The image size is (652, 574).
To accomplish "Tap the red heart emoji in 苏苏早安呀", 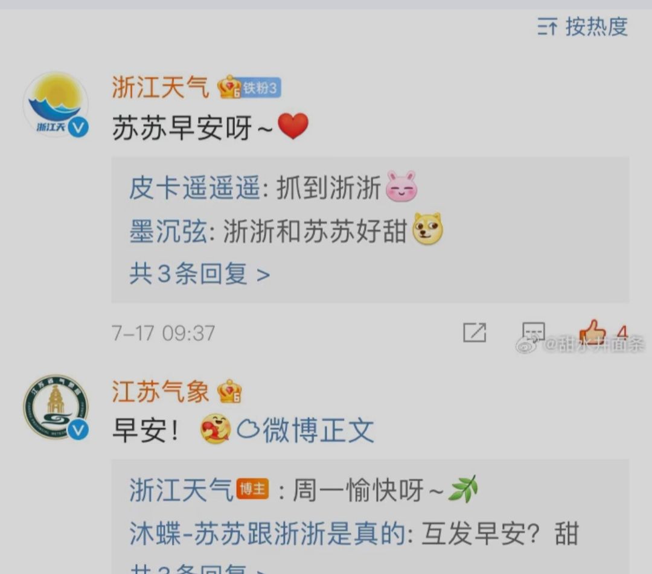I will pos(293,126).
